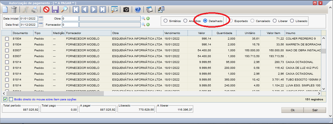Image resolution: width=333 pixels, height=124 pixels.
Task: Click the vertical scrollbar down arrow
Action: 324,89
